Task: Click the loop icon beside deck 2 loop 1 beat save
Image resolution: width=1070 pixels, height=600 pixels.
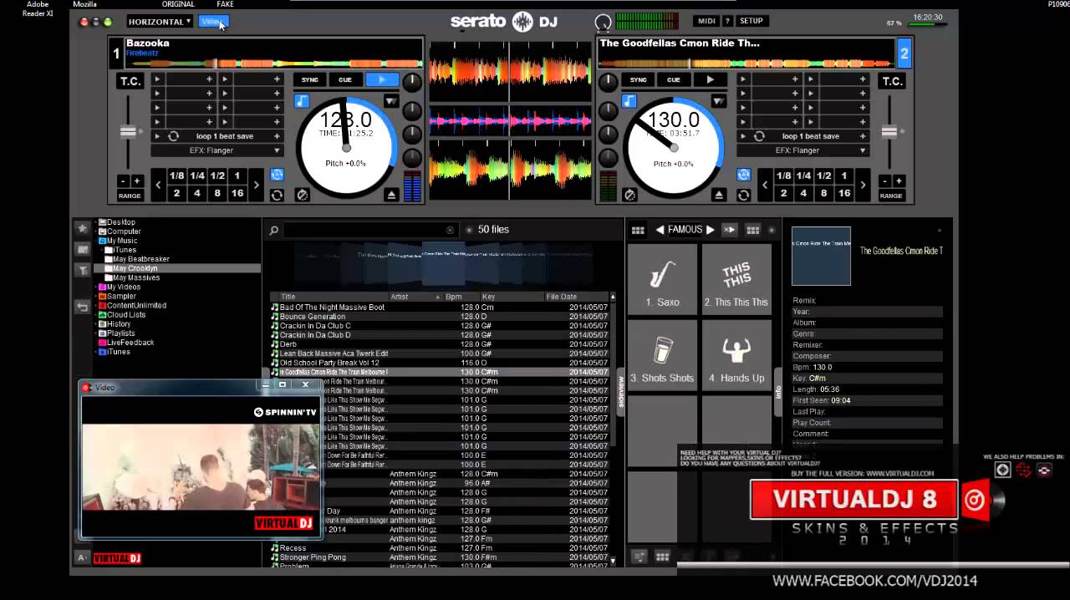Action: pyautogui.click(x=759, y=136)
